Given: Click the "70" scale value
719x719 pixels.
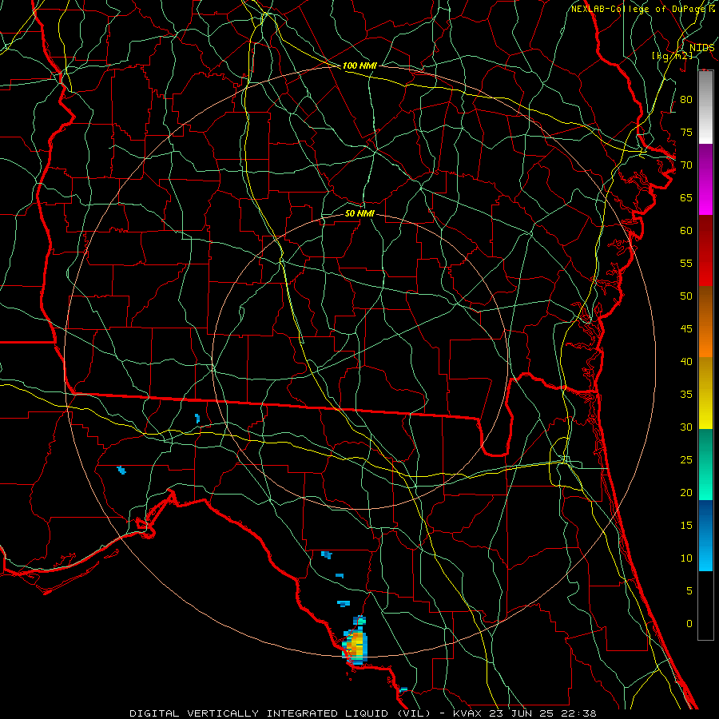Looking at the screenshot, I should click(x=686, y=165).
